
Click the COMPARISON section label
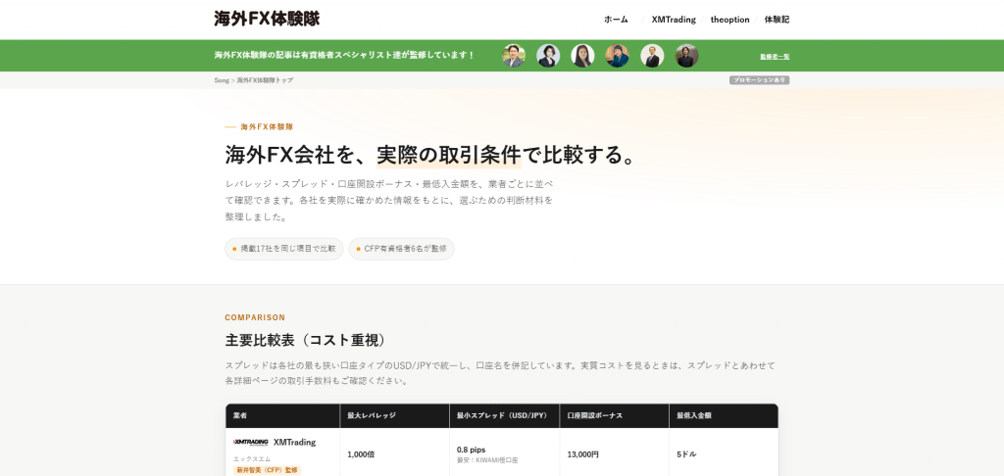[255, 317]
